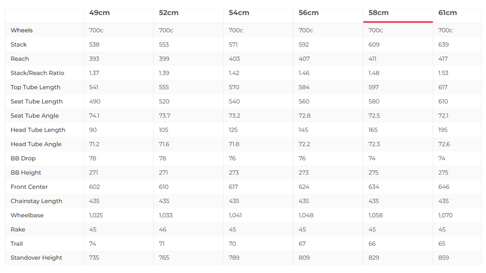Select the 56cm size column header
Viewport: 486px width, 273px height.
(x=309, y=13)
